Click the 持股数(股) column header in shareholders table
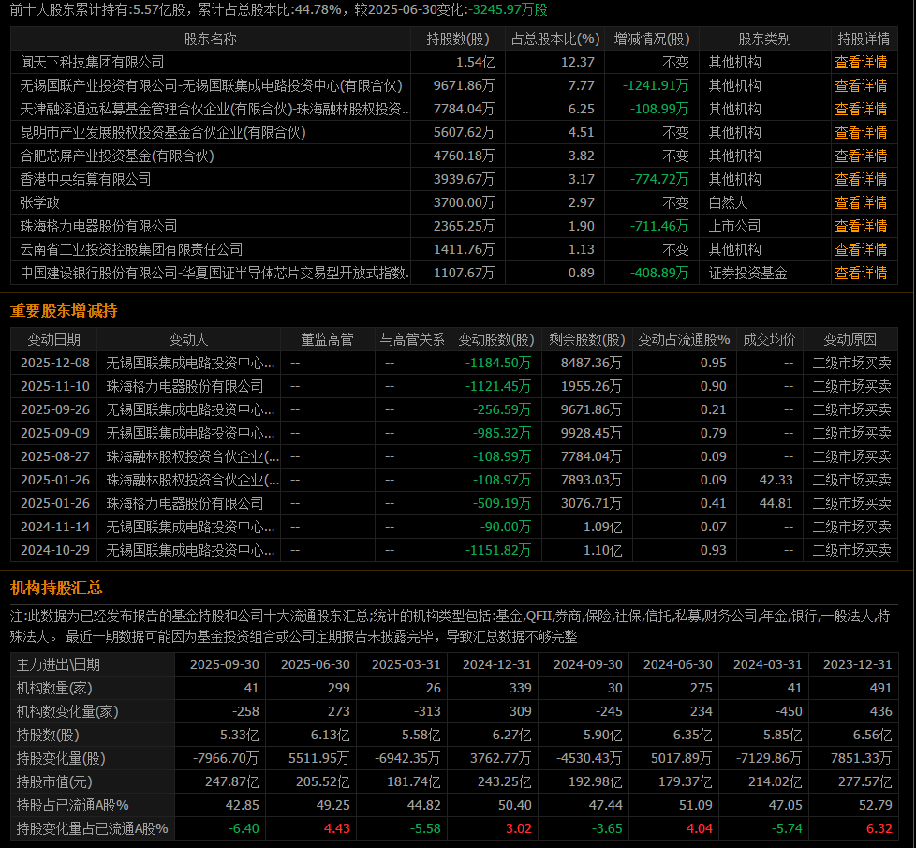916x848 pixels. click(x=457, y=38)
